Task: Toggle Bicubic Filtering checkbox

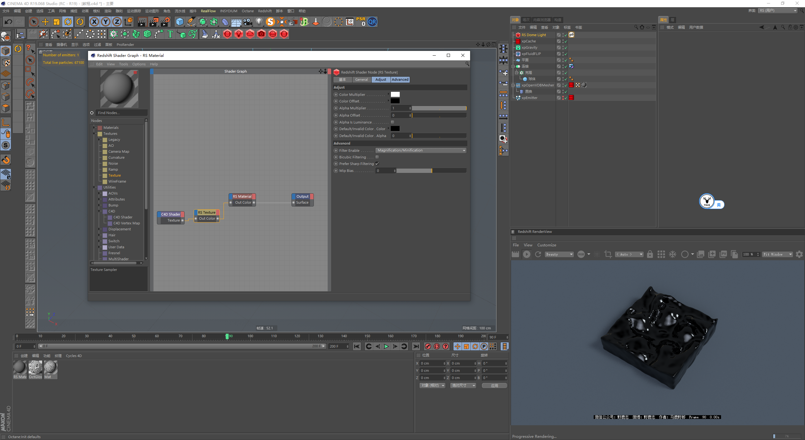Action: tap(377, 157)
